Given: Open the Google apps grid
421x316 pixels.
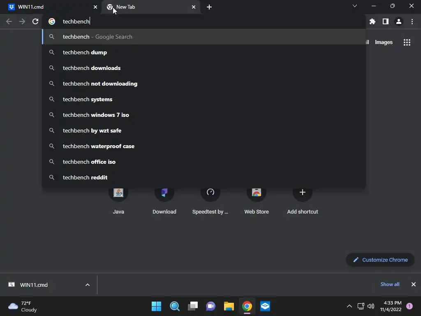Looking at the screenshot, I should point(407,42).
